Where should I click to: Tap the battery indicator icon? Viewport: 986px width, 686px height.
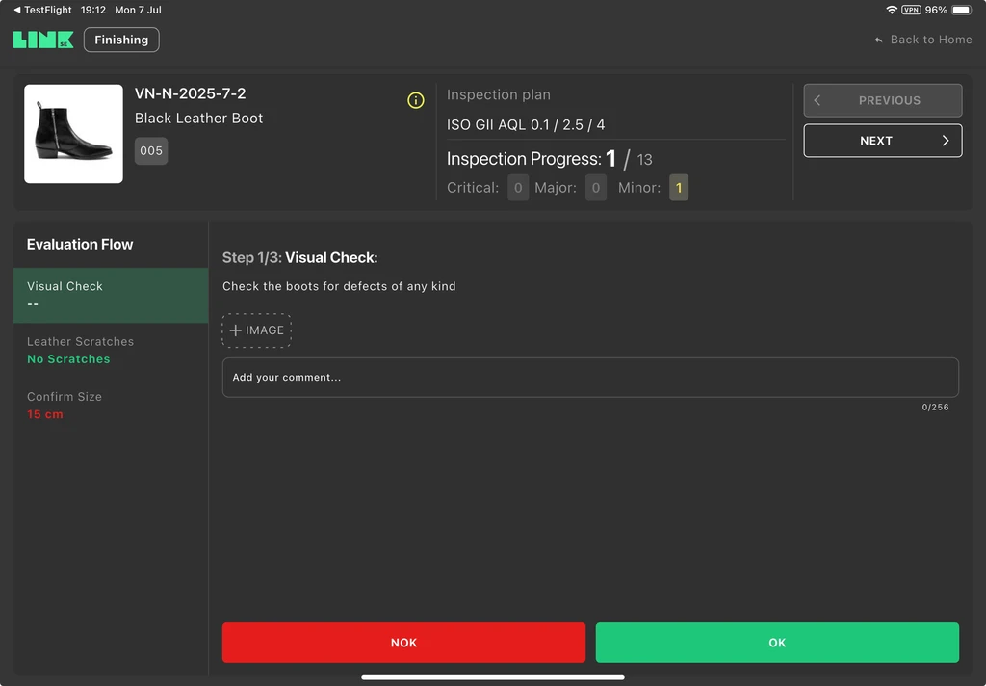click(961, 10)
